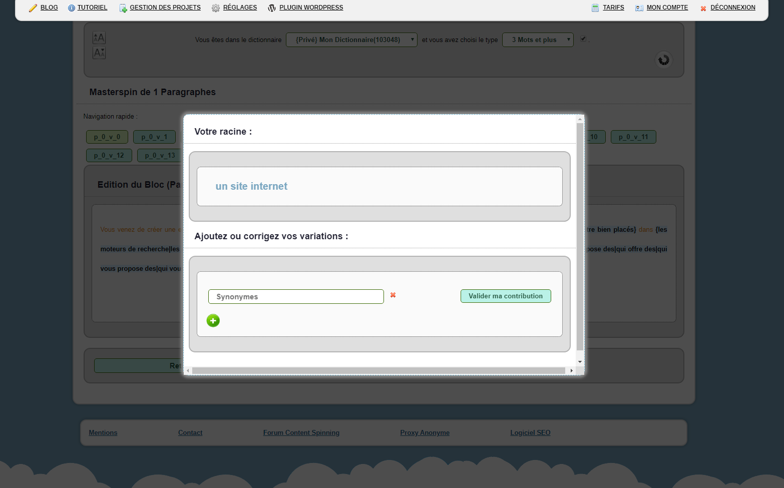
Task: Click the account icon beside MON COMPTE
Action: point(639,8)
